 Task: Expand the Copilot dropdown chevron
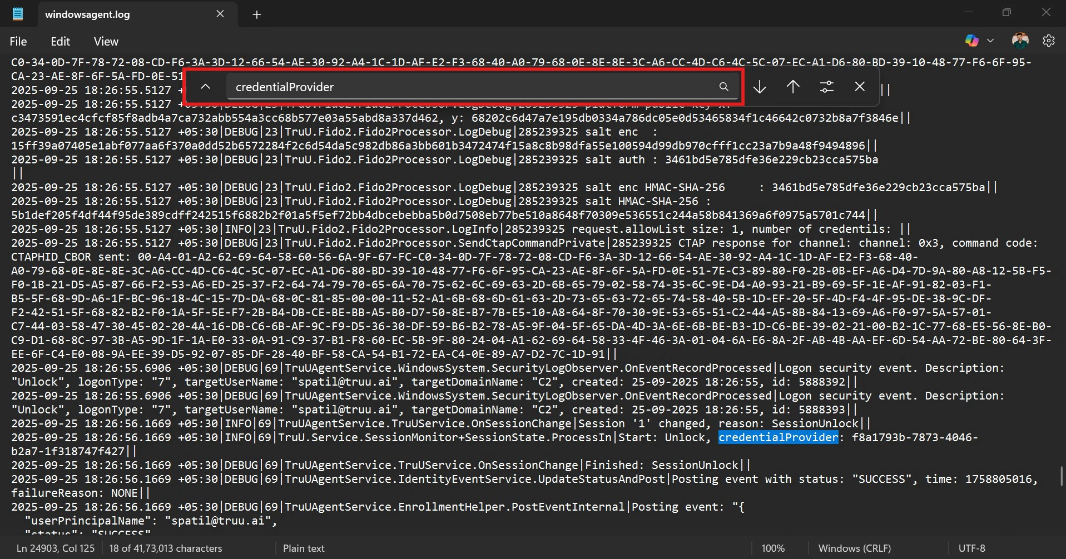pos(990,41)
